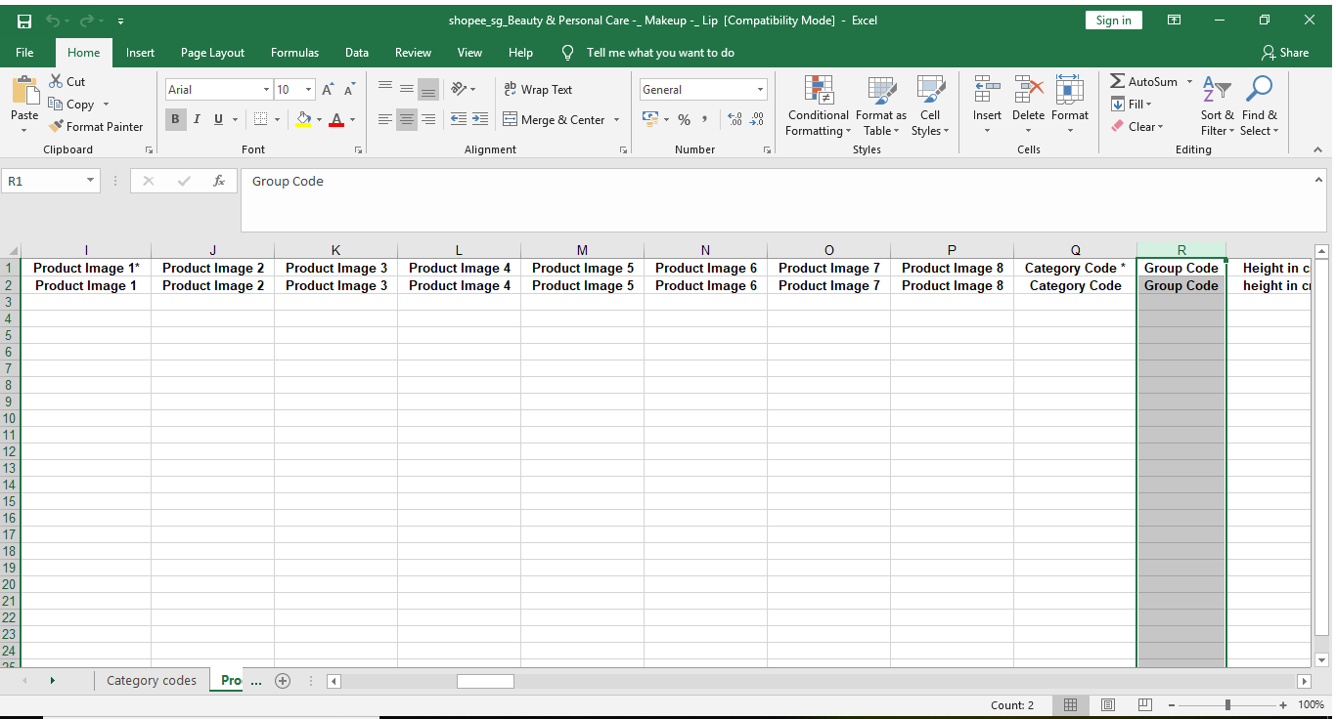Click the Paste clipboard icon

click(x=24, y=92)
